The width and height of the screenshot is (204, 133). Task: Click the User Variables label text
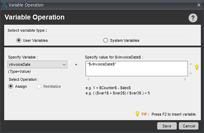[35, 40]
